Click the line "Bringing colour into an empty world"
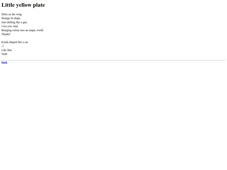Viewport: 227px width, 170px height. point(22,30)
